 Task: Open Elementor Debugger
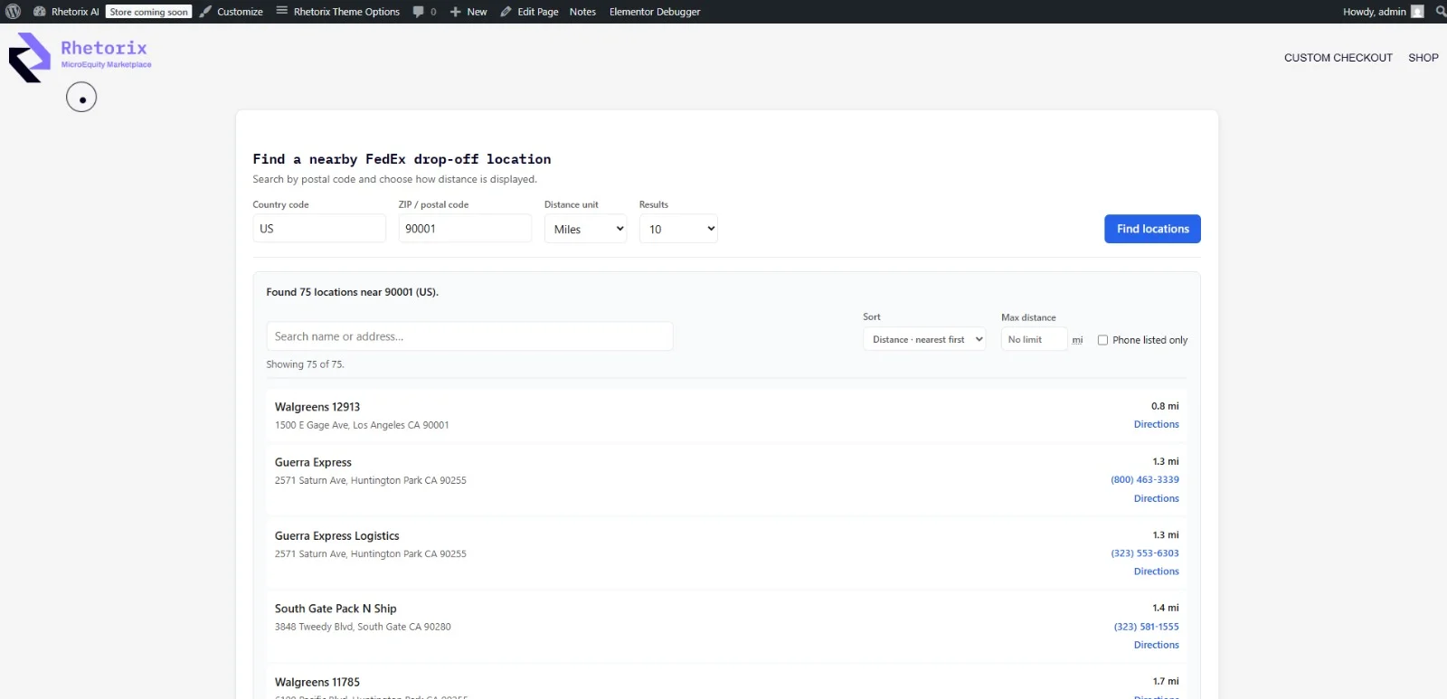655,12
